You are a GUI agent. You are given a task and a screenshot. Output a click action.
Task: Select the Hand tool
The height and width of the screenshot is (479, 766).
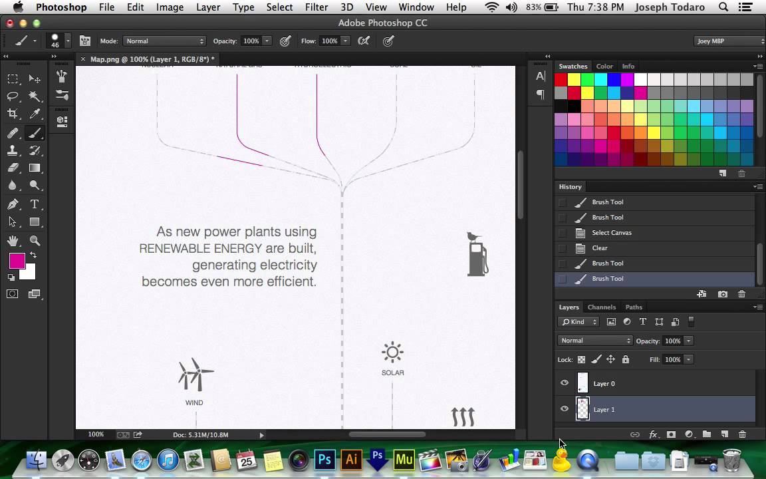coord(13,240)
